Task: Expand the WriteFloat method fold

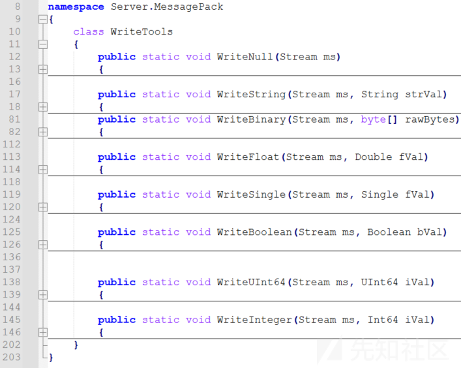Action: [x=43, y=170]
